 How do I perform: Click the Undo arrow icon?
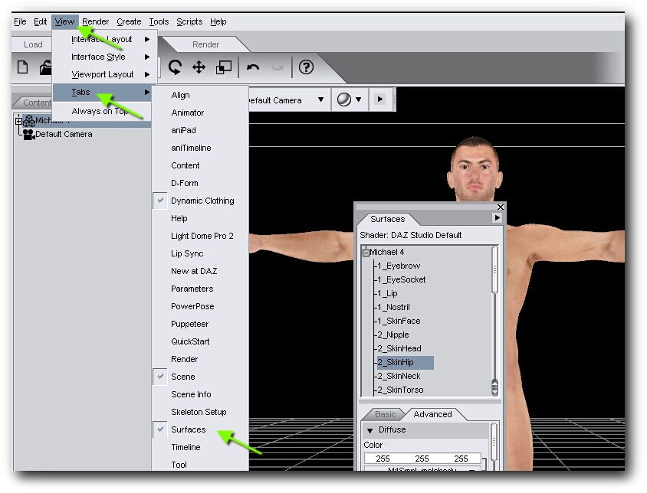(253, 67)
